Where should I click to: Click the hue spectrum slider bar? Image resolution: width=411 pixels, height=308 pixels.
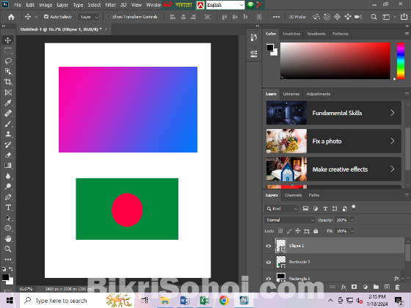pyautogui.click(x=401, y=61)
